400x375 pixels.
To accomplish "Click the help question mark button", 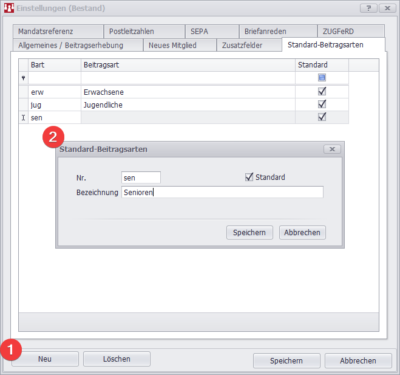I will (368, 8).
